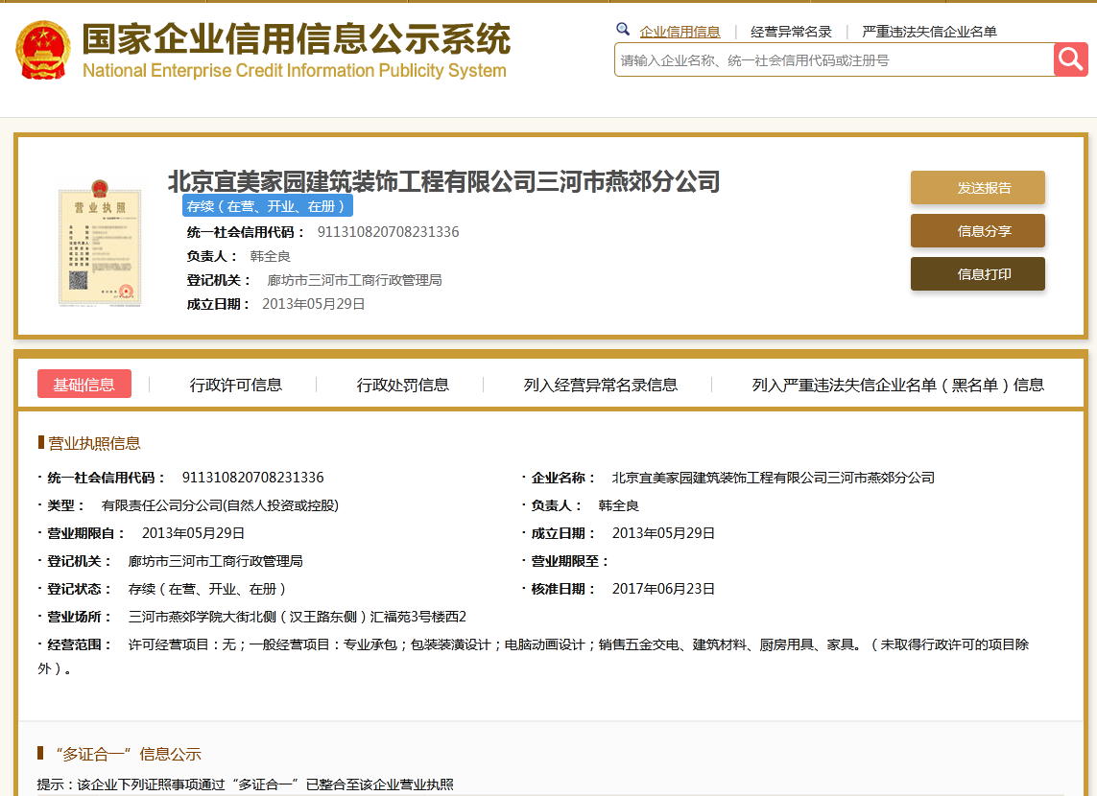The height and width of the screenshot is (796, 1097).
Task: Open the 行政处罚信息 tab
Action: [x=403, y=386]
